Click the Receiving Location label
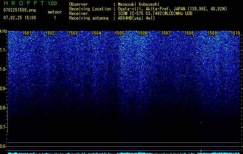The width and height of the screenshot is (243, 154). (x=90, y=9)
